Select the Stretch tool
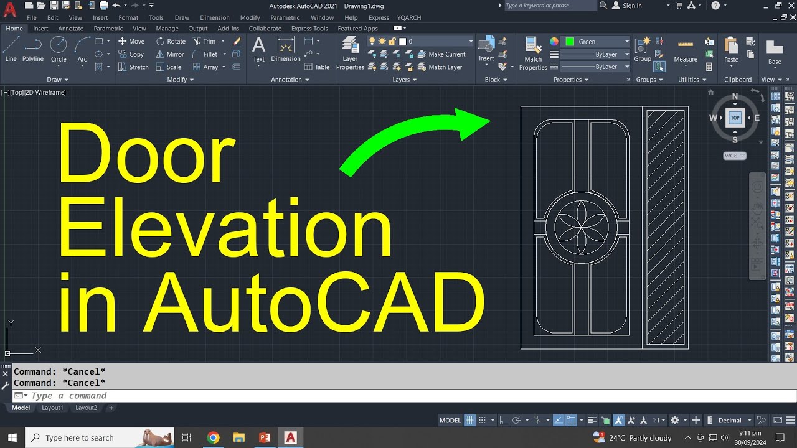Screen dimensions: 797x448 [x=133, y=67]
